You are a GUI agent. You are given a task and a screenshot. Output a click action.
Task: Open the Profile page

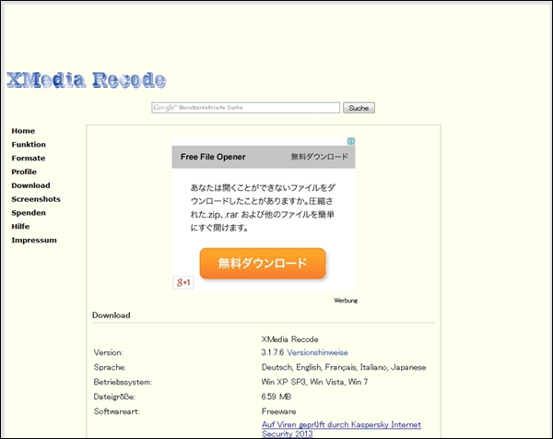click(x=24, y=172)
